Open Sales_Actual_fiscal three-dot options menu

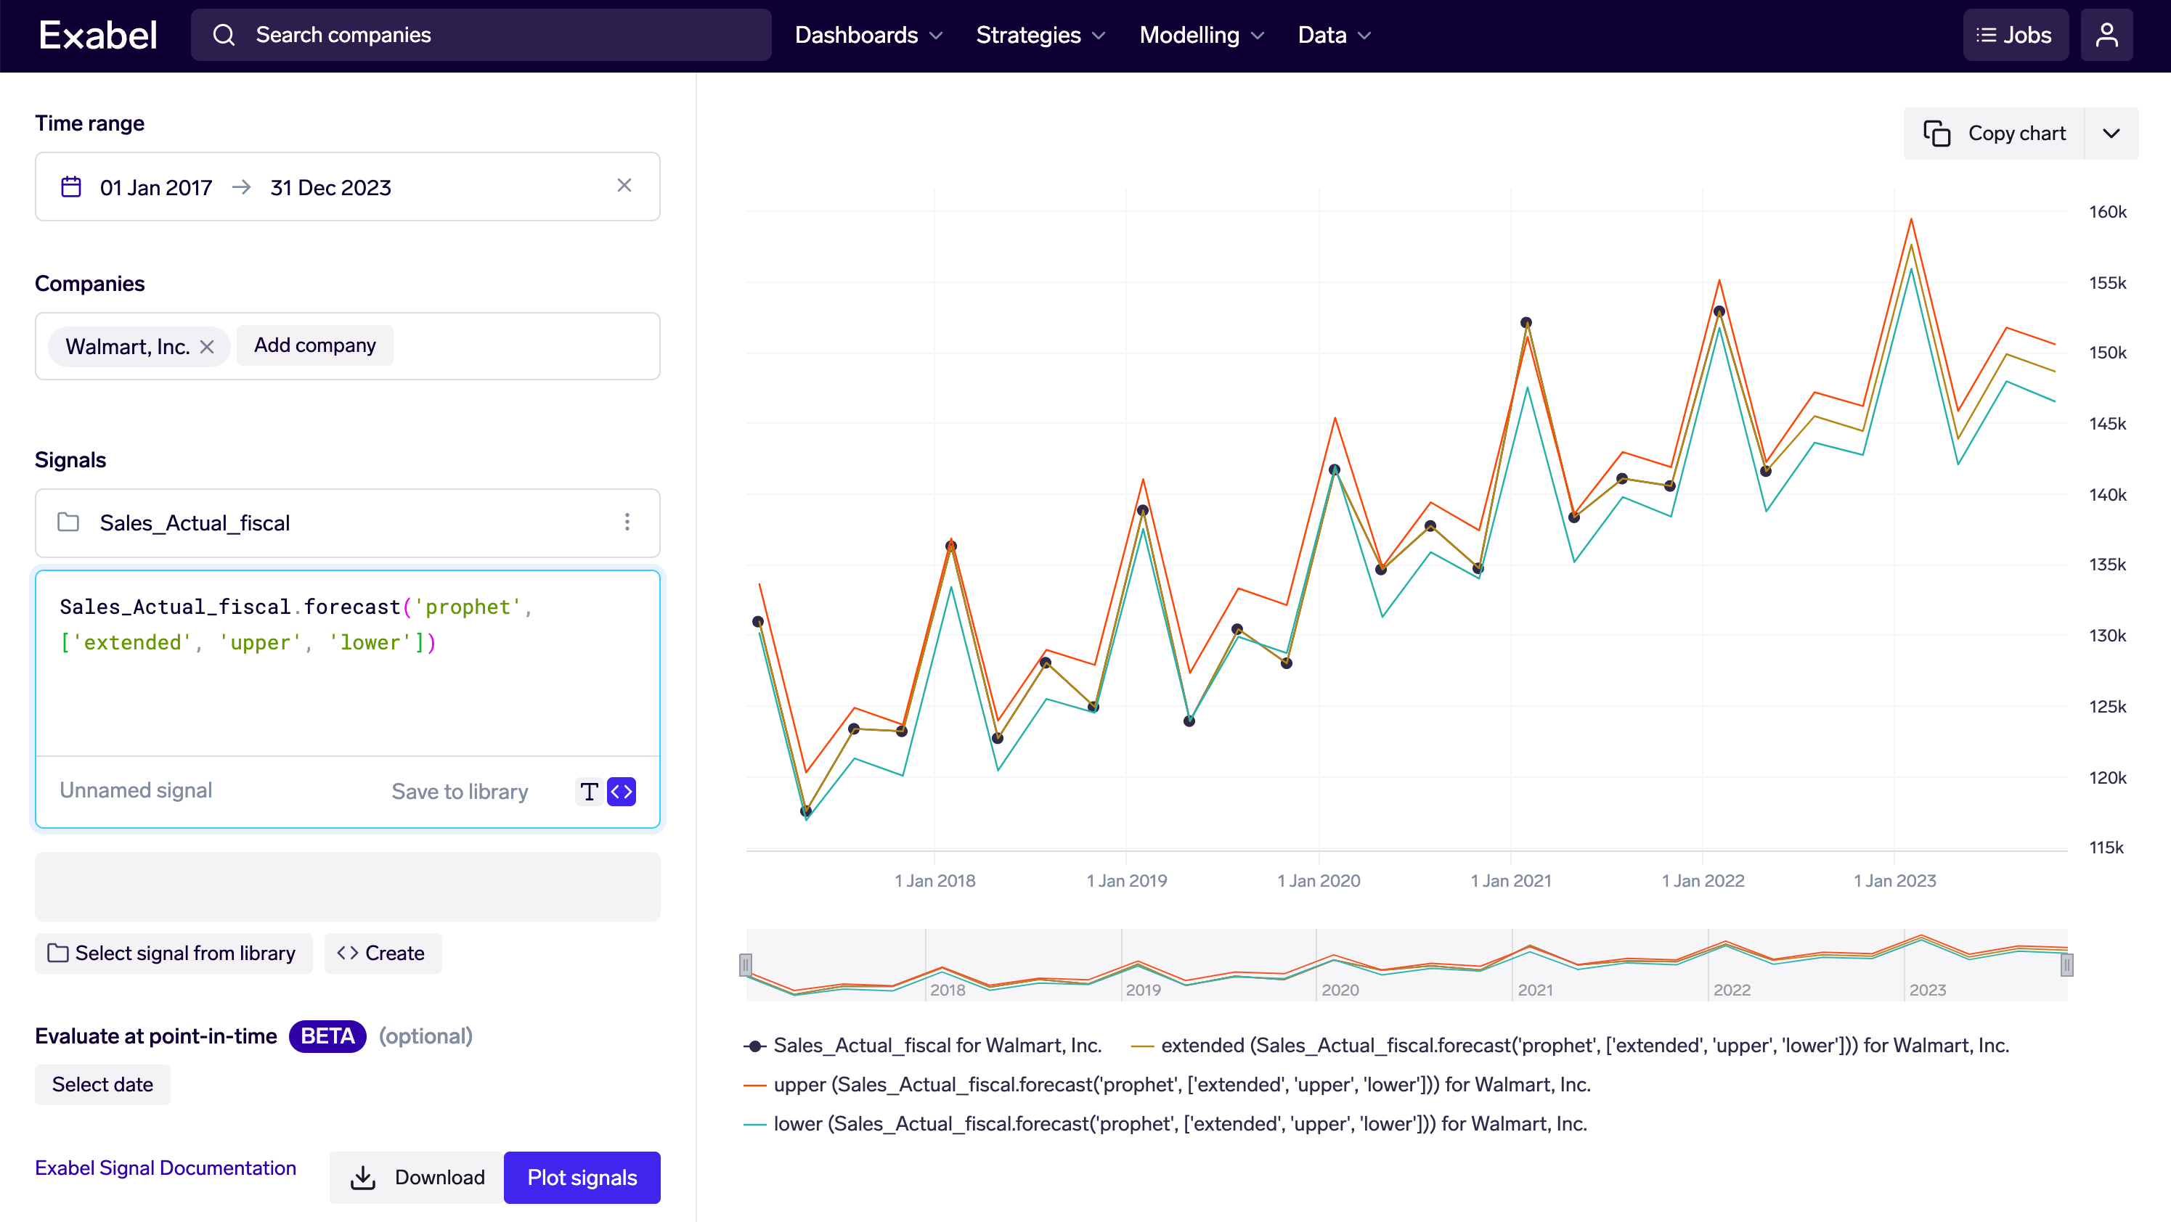pyautogui.click(x=627, y=522)
